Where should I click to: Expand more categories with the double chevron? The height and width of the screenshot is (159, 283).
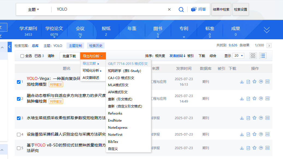[x=266, y=30]
